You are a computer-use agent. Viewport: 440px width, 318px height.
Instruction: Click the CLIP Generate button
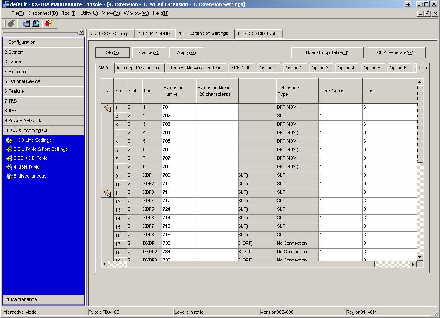click(395, 53)
